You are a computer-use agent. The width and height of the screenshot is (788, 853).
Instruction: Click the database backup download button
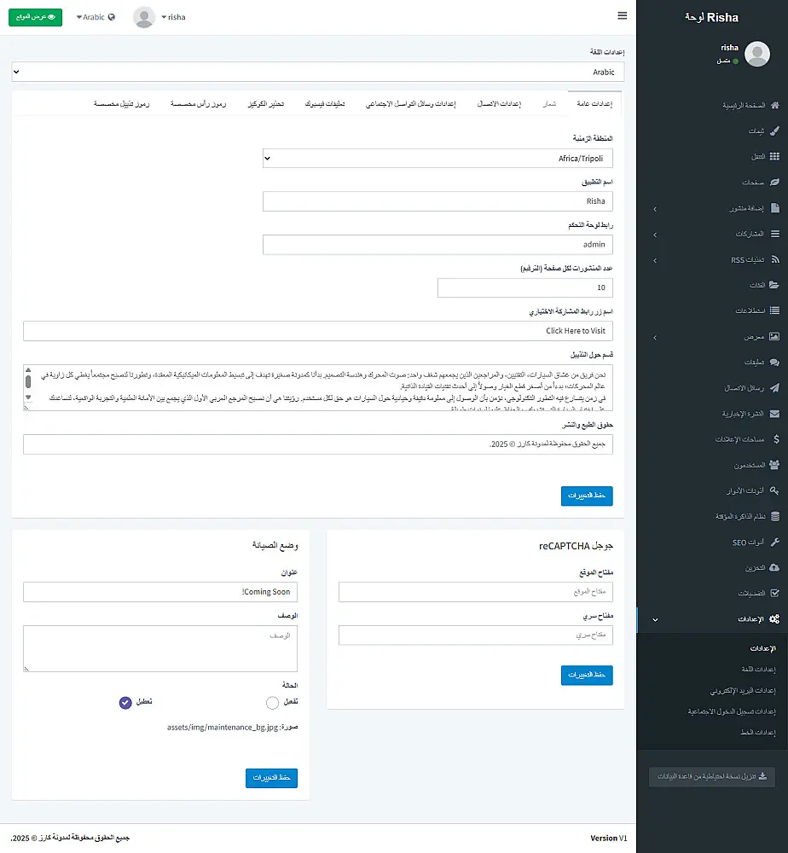[x=711, y=776]
